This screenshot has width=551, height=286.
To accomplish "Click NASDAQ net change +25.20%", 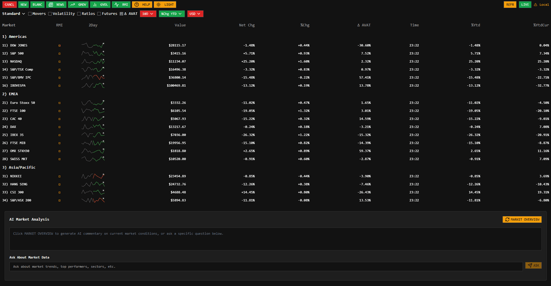I will coord(248,62).
